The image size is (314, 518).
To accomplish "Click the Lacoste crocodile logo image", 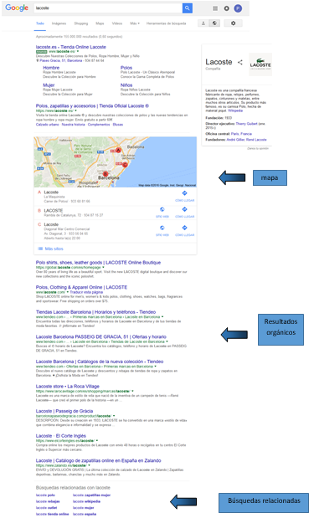I will tap(260, 64).
